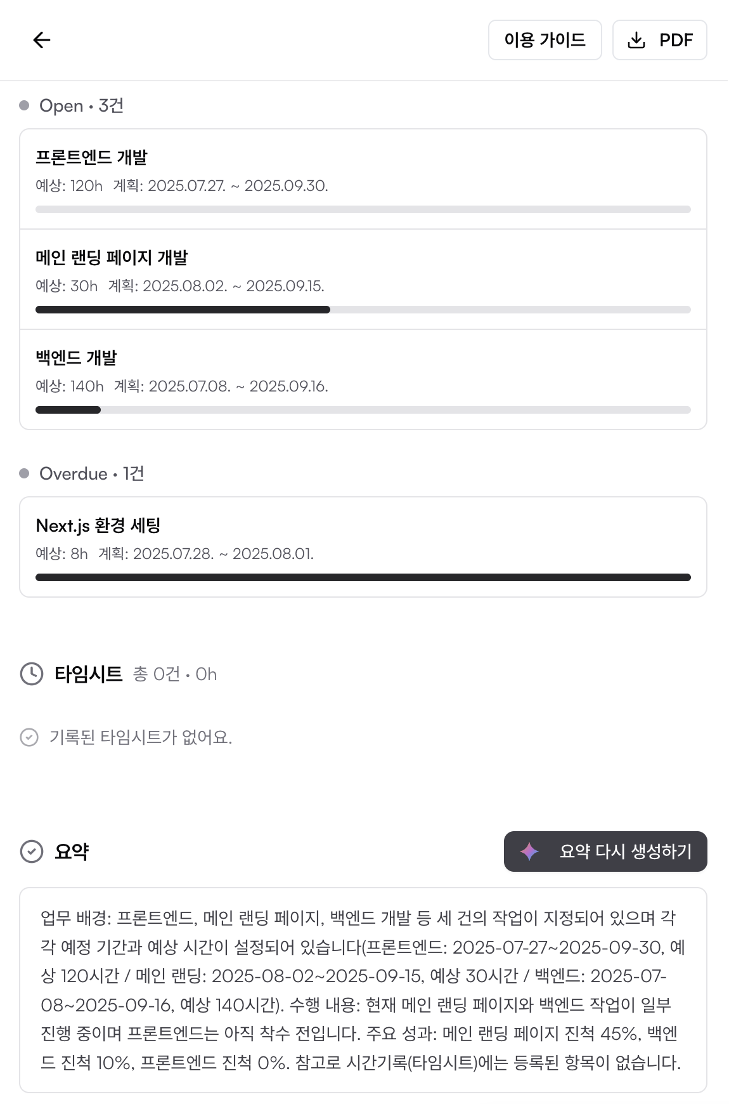This screenshot has width=729, height=1104.
Task: Click the check-circle icon beside 요약
Action: 32,851
